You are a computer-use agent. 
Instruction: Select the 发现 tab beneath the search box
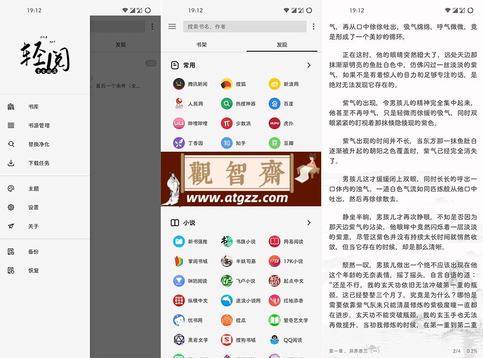point(282,44)
